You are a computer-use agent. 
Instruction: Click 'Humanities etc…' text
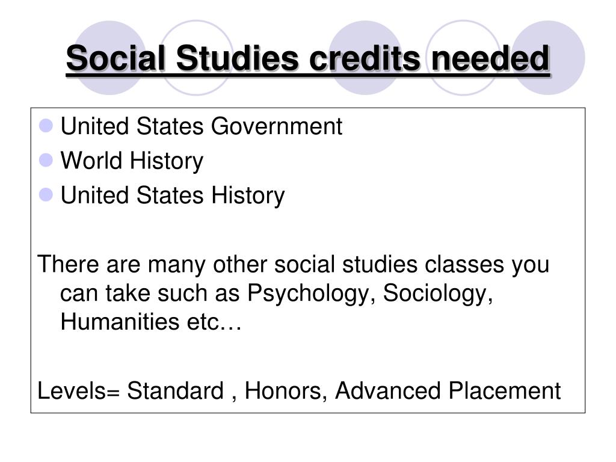coord(151,322)
